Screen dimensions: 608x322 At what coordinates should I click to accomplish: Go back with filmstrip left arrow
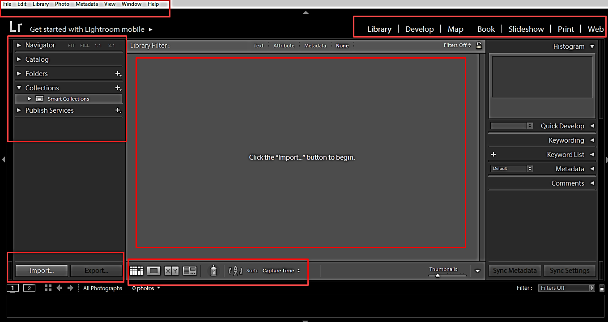pyautogui.click(x=60, y=288)
